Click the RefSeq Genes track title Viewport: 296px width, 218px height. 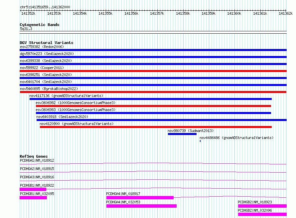(x=34, y=156)
